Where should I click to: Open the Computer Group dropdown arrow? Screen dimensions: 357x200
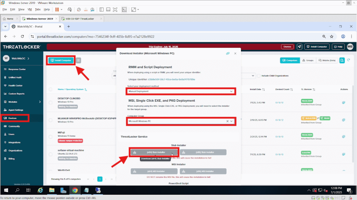(x=231, y=121)
